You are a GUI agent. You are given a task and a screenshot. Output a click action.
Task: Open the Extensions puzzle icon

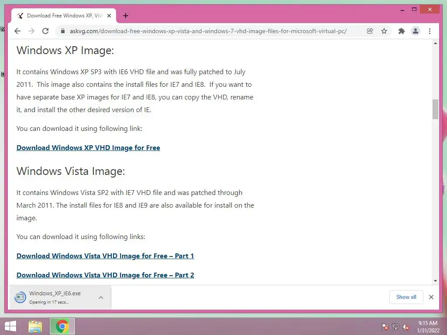point(402,31)
